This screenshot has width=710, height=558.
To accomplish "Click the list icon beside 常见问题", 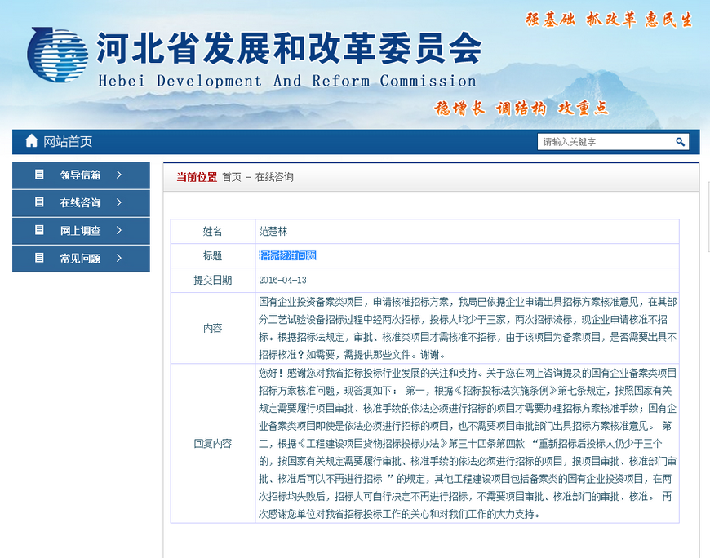I will [39, 258].
